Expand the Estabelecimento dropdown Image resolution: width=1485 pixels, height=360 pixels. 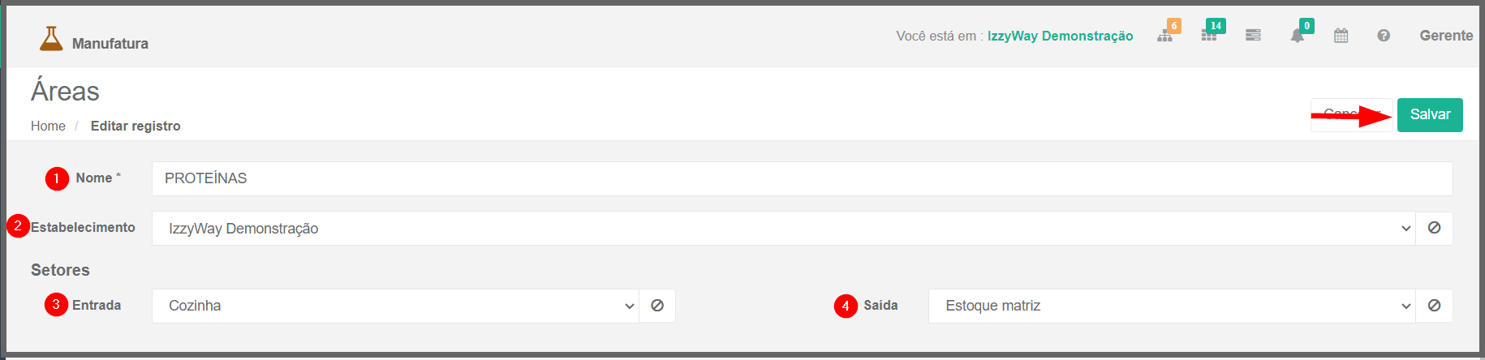click(784, 228)
